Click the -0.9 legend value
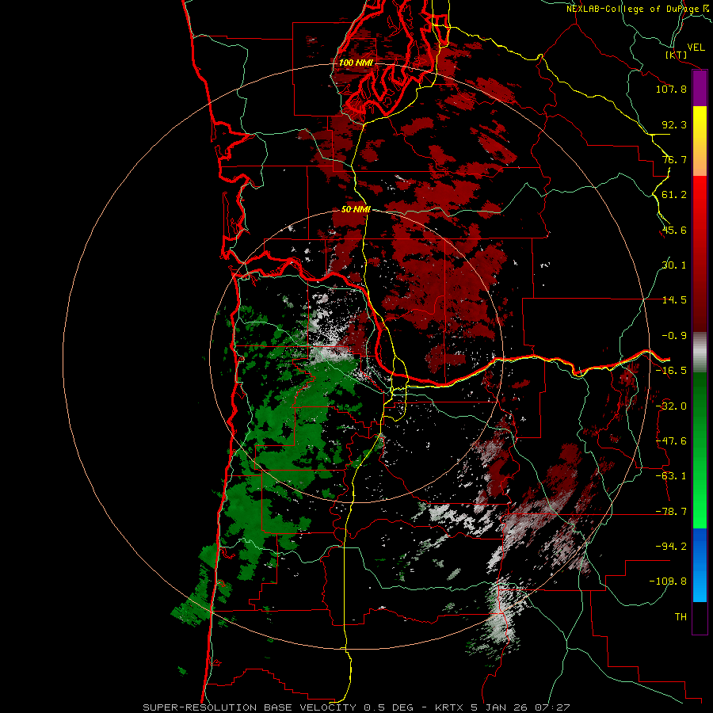713x713 pixels. [x=674, y=336]
